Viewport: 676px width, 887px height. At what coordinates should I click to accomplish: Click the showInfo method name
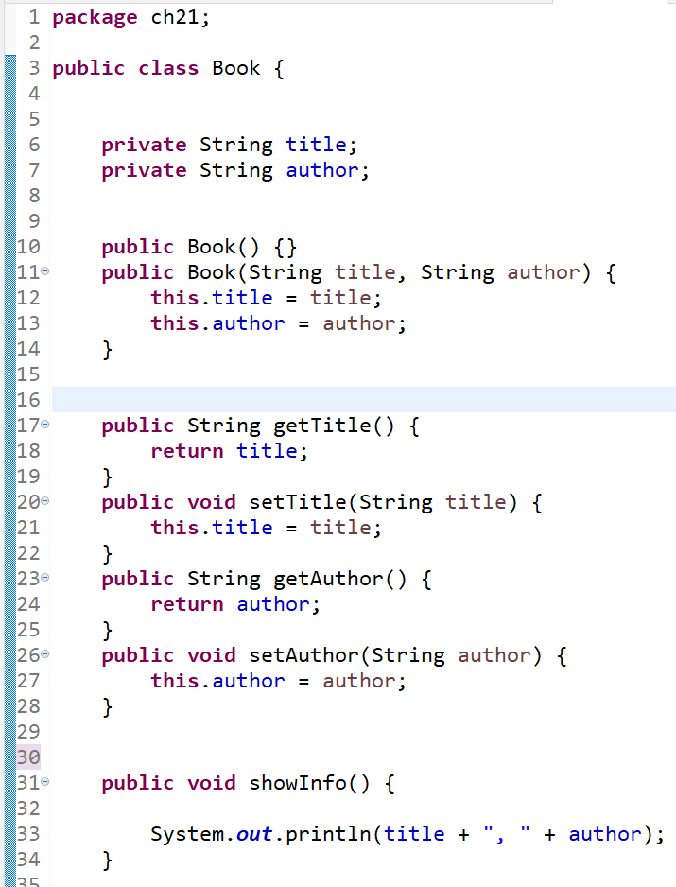click(x=298, y=783)
